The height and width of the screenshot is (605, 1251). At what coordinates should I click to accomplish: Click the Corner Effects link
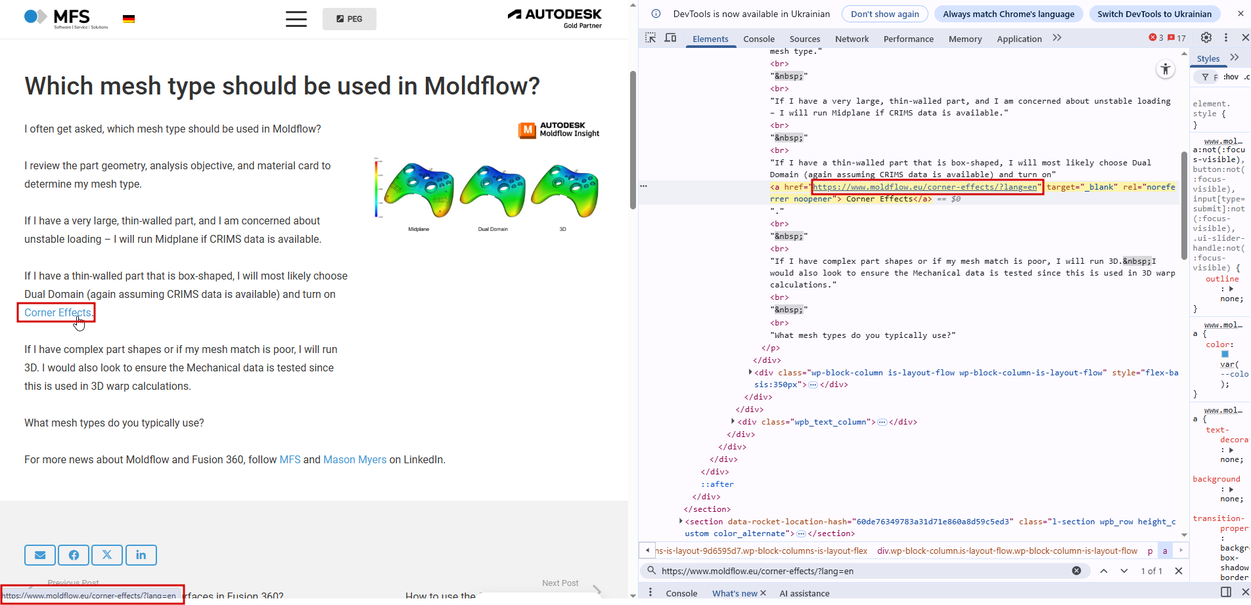[x=58, y=313]
